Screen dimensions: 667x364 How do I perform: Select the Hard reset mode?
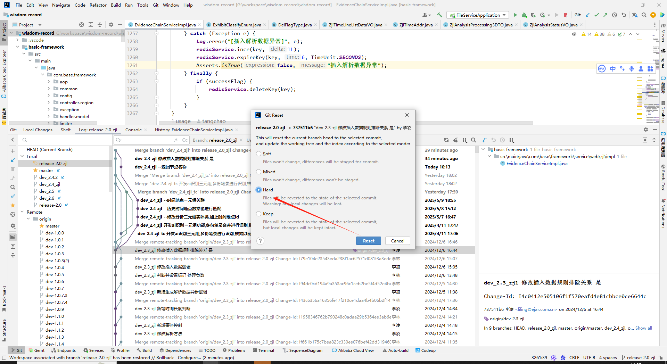[259, 190]
